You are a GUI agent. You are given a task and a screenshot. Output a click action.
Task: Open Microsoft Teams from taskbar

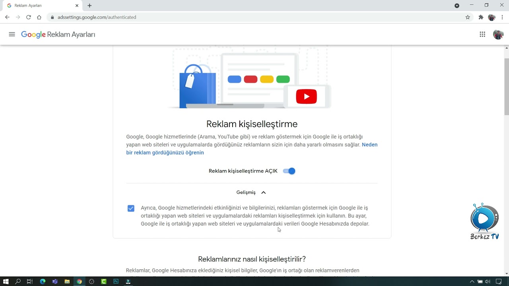pyautogui.click(x=55, y=282)
